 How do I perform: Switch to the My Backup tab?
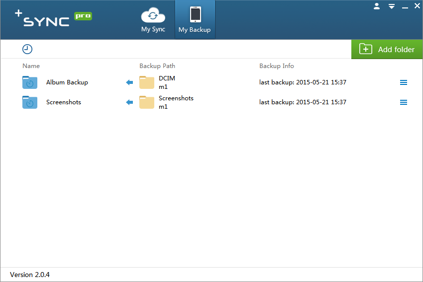coord(195,20)
